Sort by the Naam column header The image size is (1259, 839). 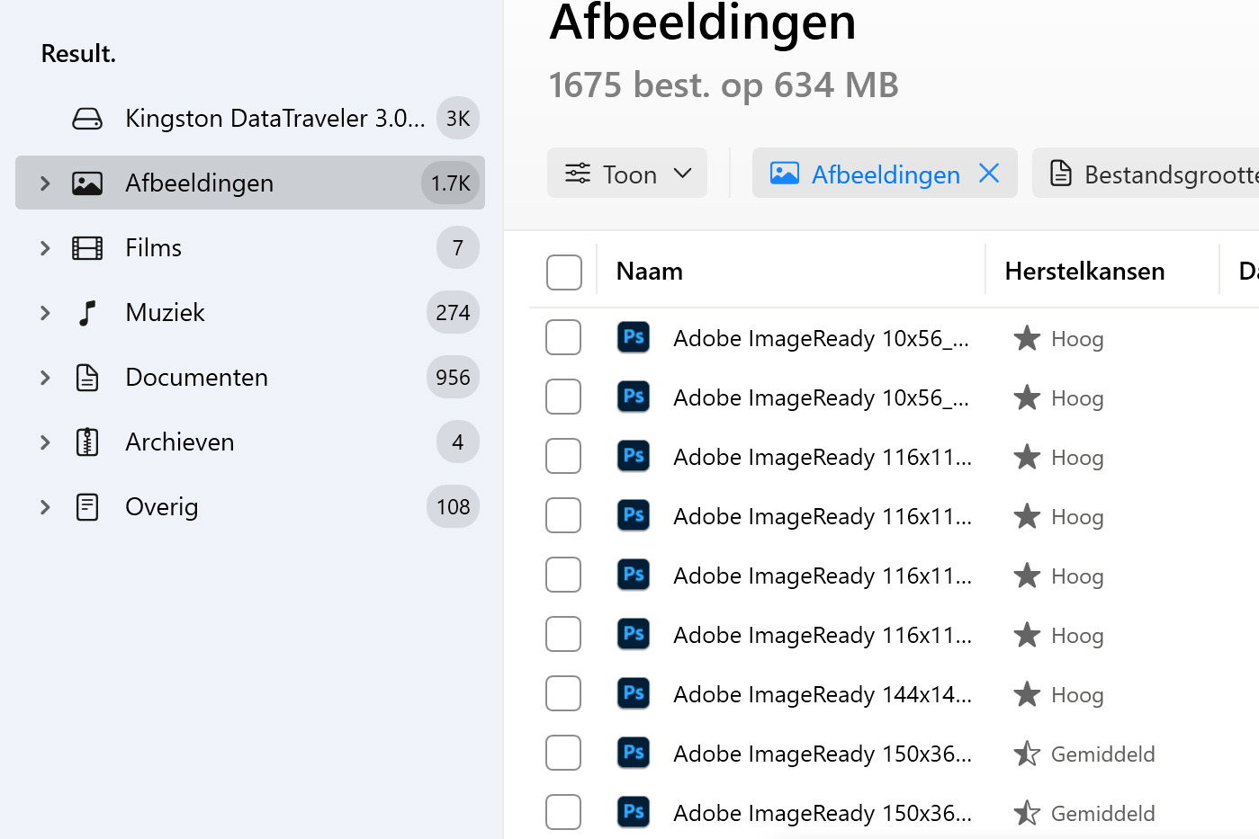(x=650, y=272)
